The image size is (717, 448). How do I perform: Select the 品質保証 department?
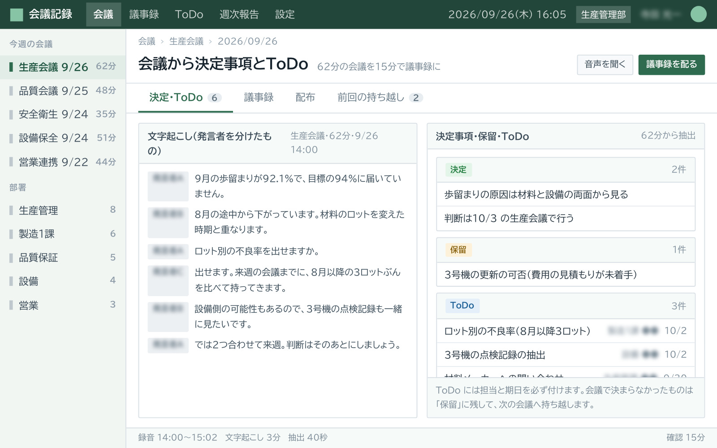pos(63,258)
